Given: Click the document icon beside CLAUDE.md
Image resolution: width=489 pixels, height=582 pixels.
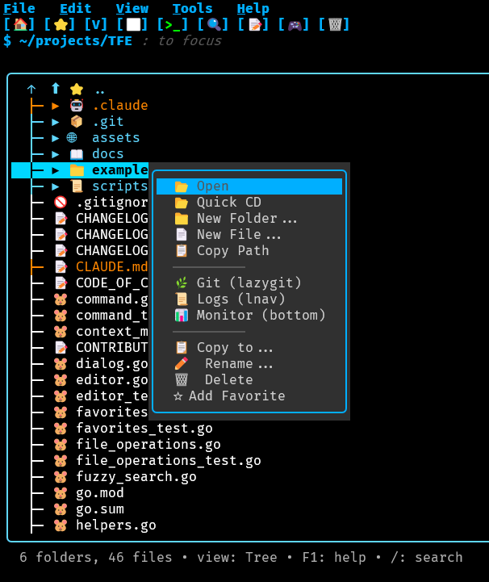Looking at the screenshot, I should point(61,267).
